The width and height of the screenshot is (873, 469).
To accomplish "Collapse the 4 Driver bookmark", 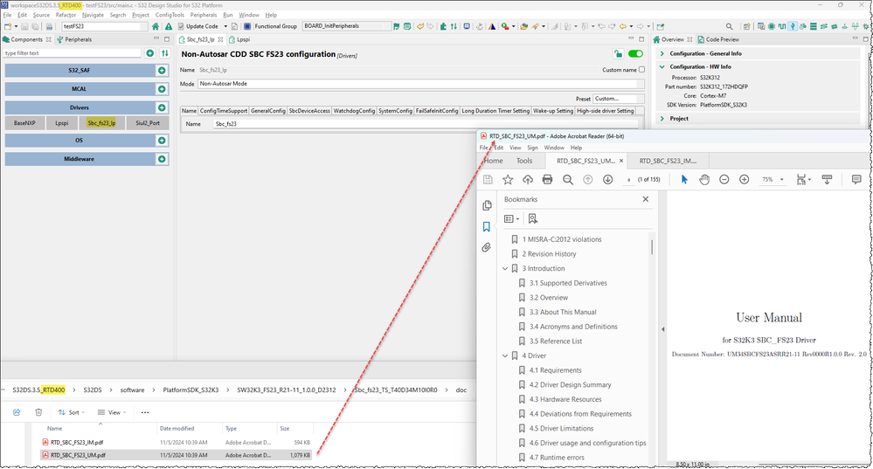I will coord(505,356).
